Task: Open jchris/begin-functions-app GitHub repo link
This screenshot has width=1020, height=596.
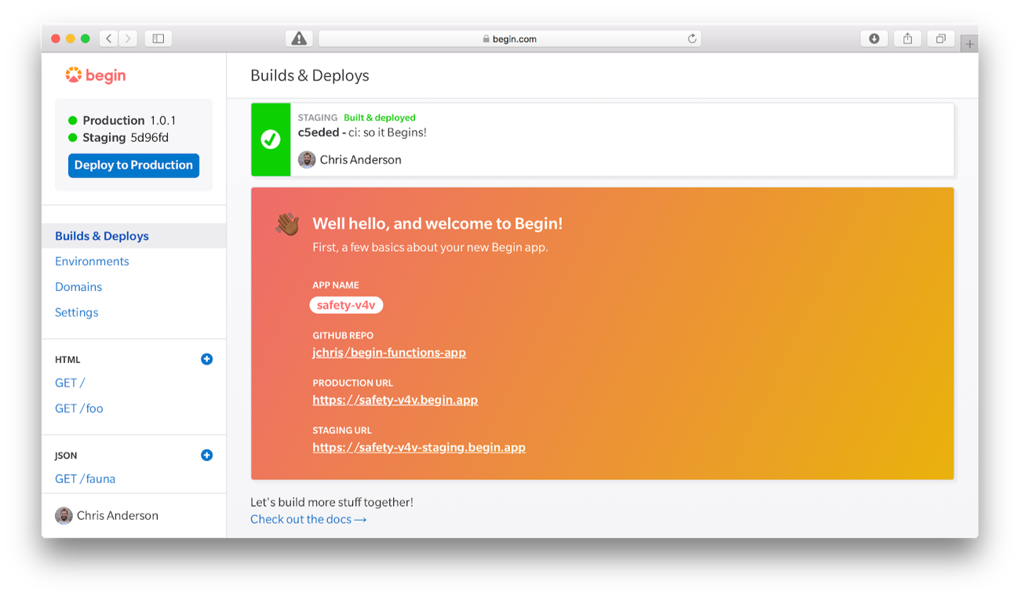Action: pyautogui.click(x=389, y=352)
